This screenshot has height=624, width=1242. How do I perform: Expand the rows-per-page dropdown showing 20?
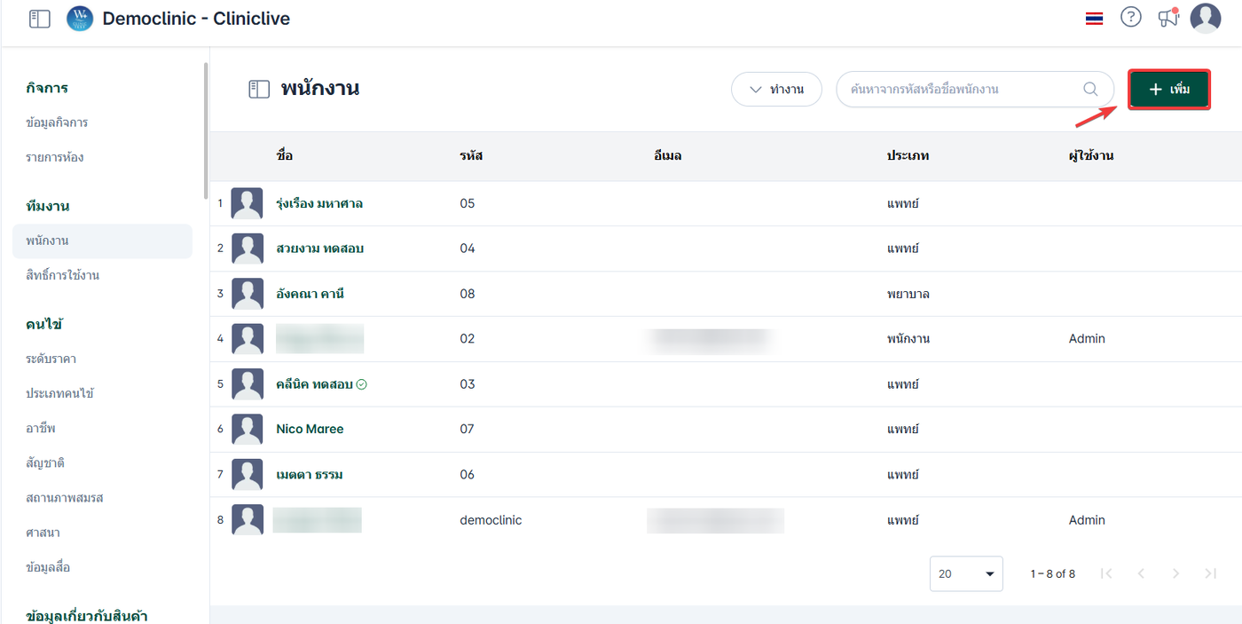(x=966, y=573)
